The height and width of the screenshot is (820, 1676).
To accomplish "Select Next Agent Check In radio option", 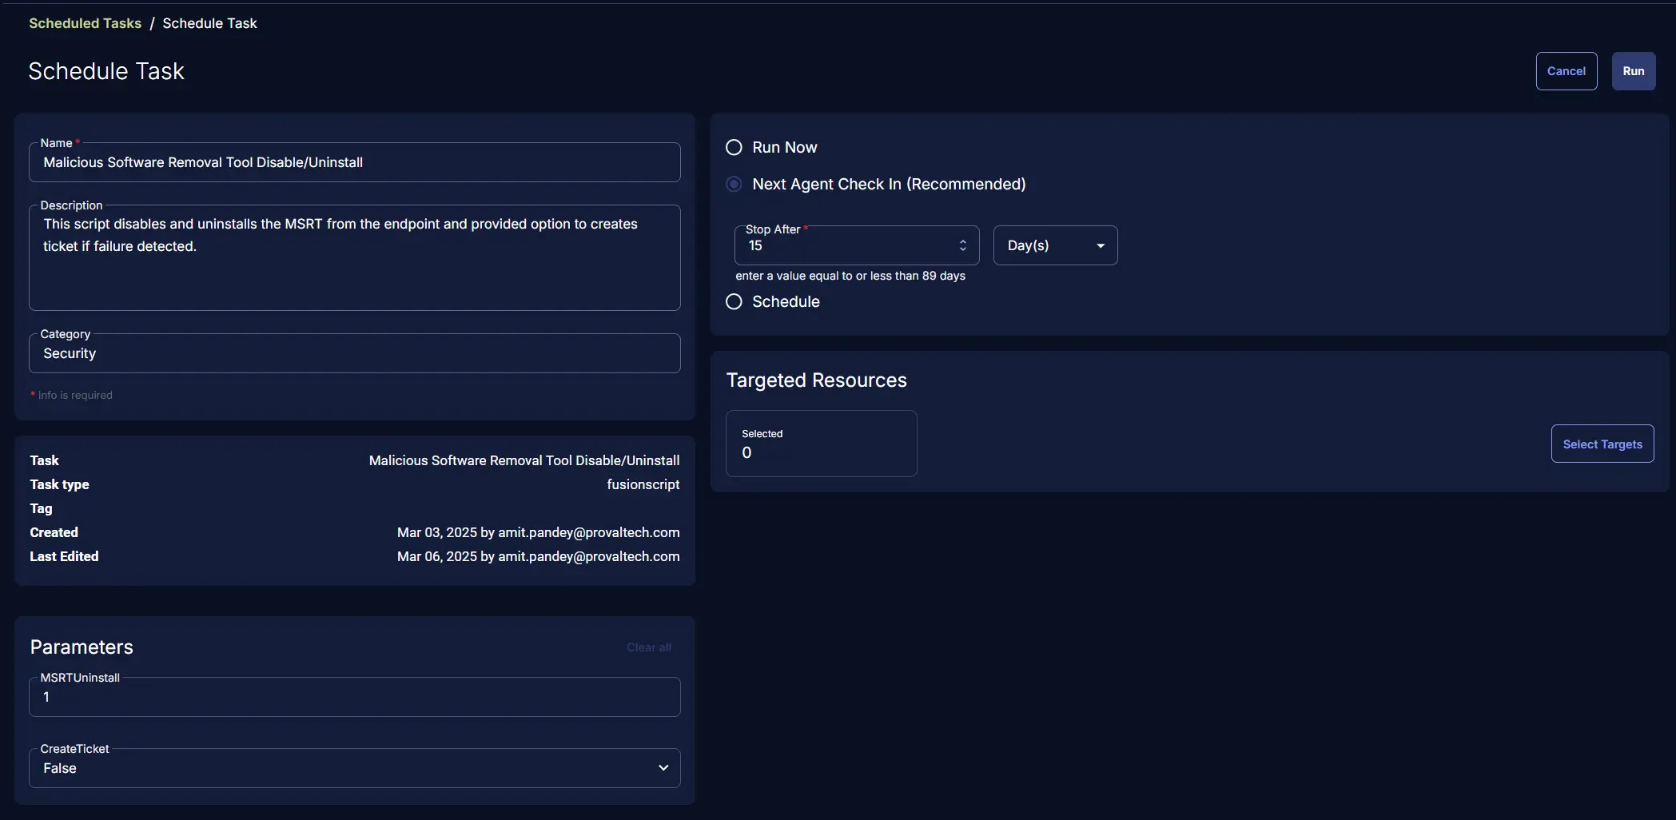I will pyautogui.click(x=734, y=184).
